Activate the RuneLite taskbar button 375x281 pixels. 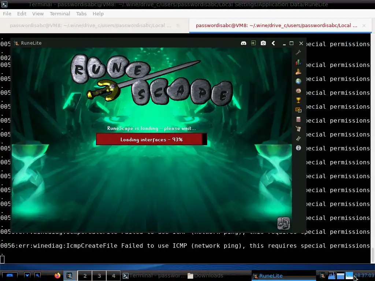(x=283, y=276)
